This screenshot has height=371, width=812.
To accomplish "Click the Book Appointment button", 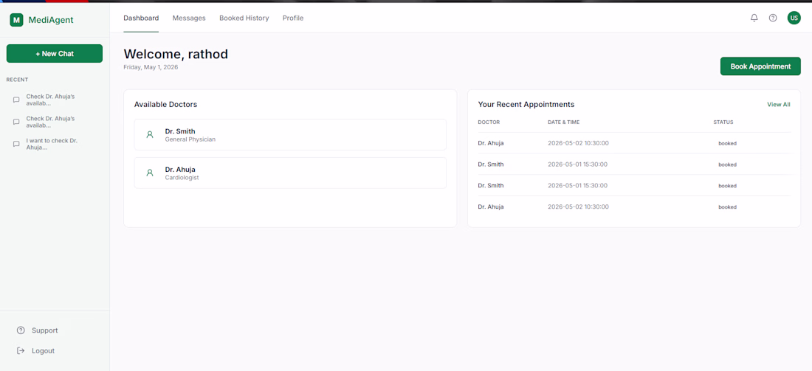I will click(760, 66).
